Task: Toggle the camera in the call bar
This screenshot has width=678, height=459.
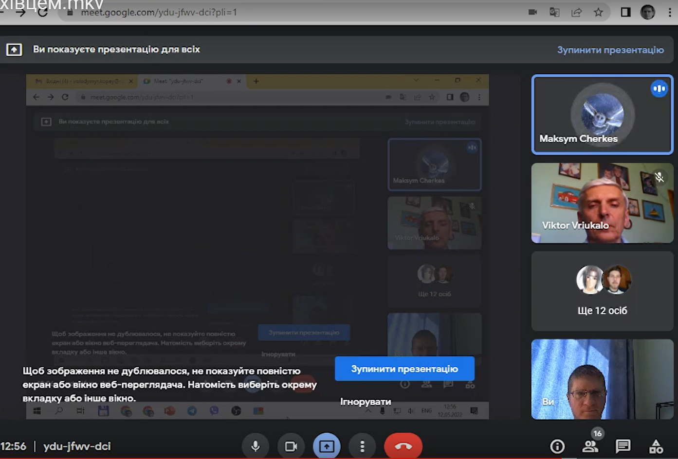Action: 291,446
